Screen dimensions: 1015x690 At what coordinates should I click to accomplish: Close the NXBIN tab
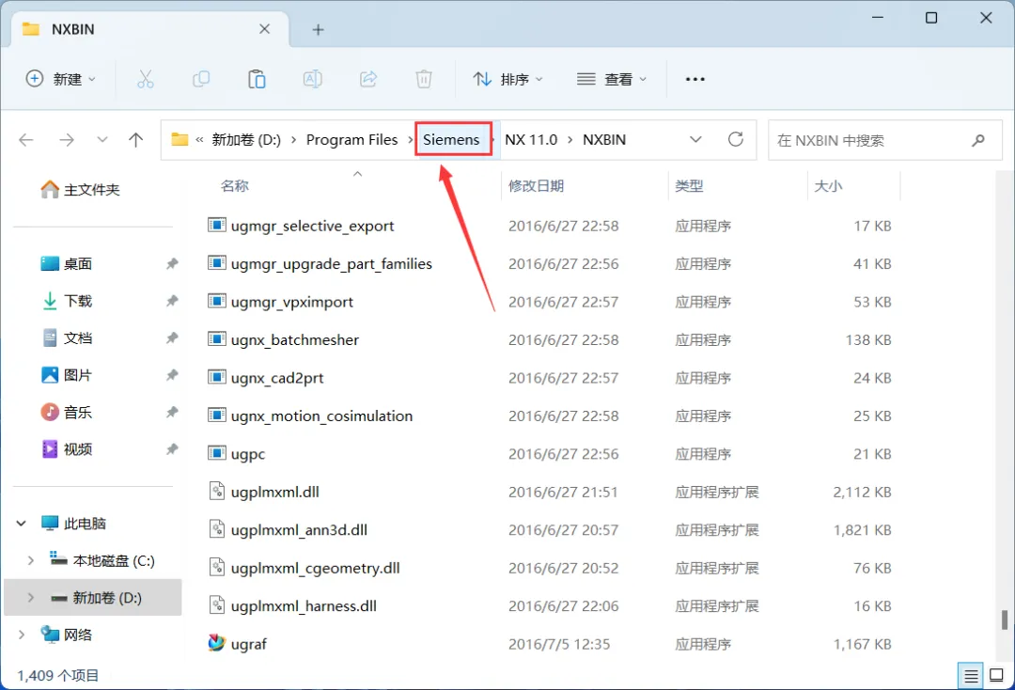(x=264, y=29)
